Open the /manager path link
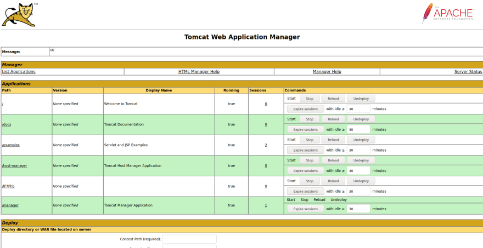Image resolution: width=483 pixels, height=248 pixels. click(10, 205)
